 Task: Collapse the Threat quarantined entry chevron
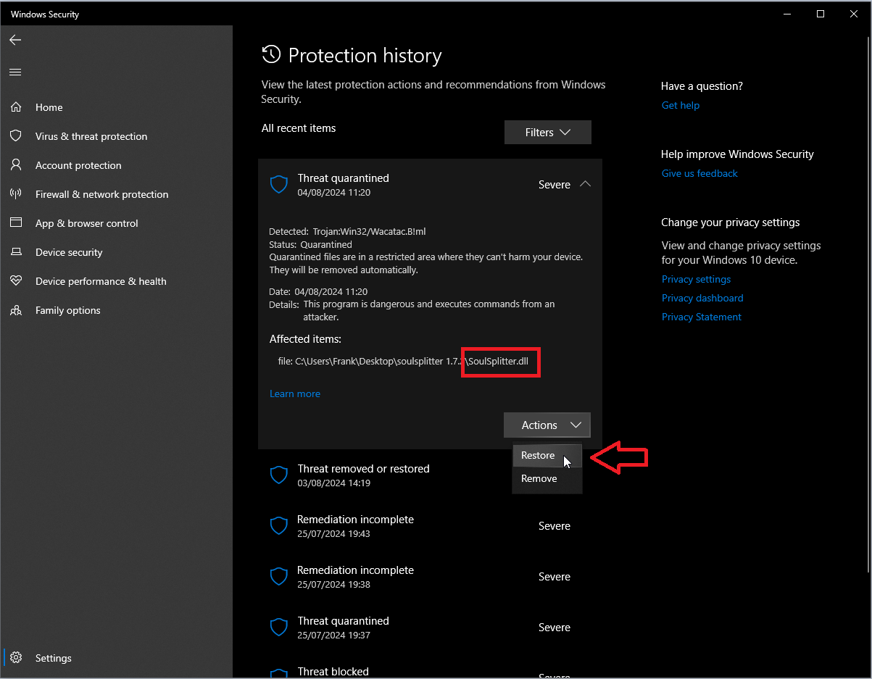585,184
